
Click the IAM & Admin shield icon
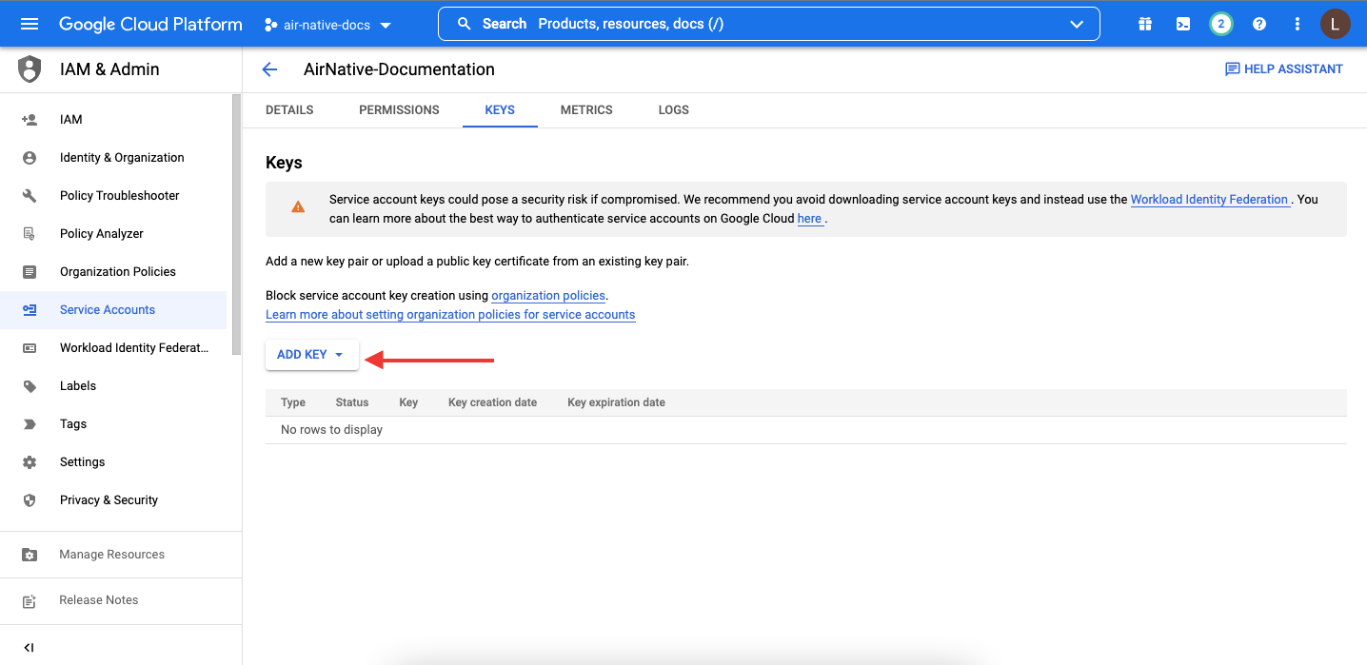coord(30,69)
